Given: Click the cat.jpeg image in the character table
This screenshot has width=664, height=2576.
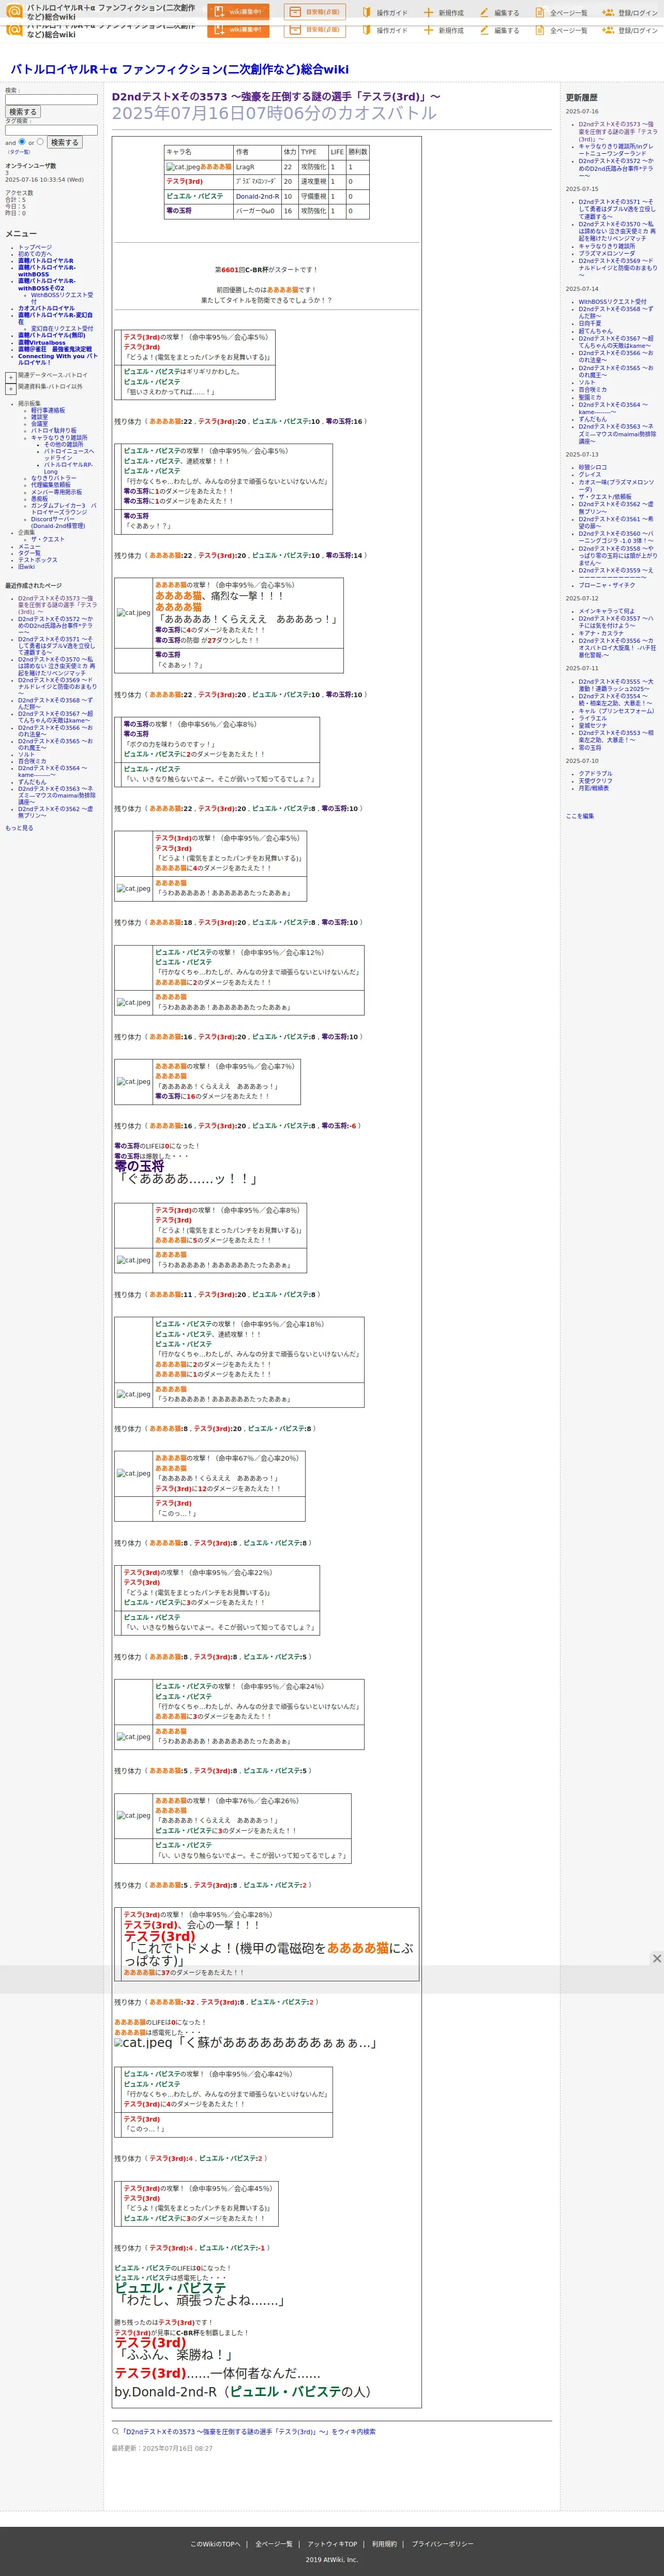Looking at the screenshot, I should (x=183, y=167).
